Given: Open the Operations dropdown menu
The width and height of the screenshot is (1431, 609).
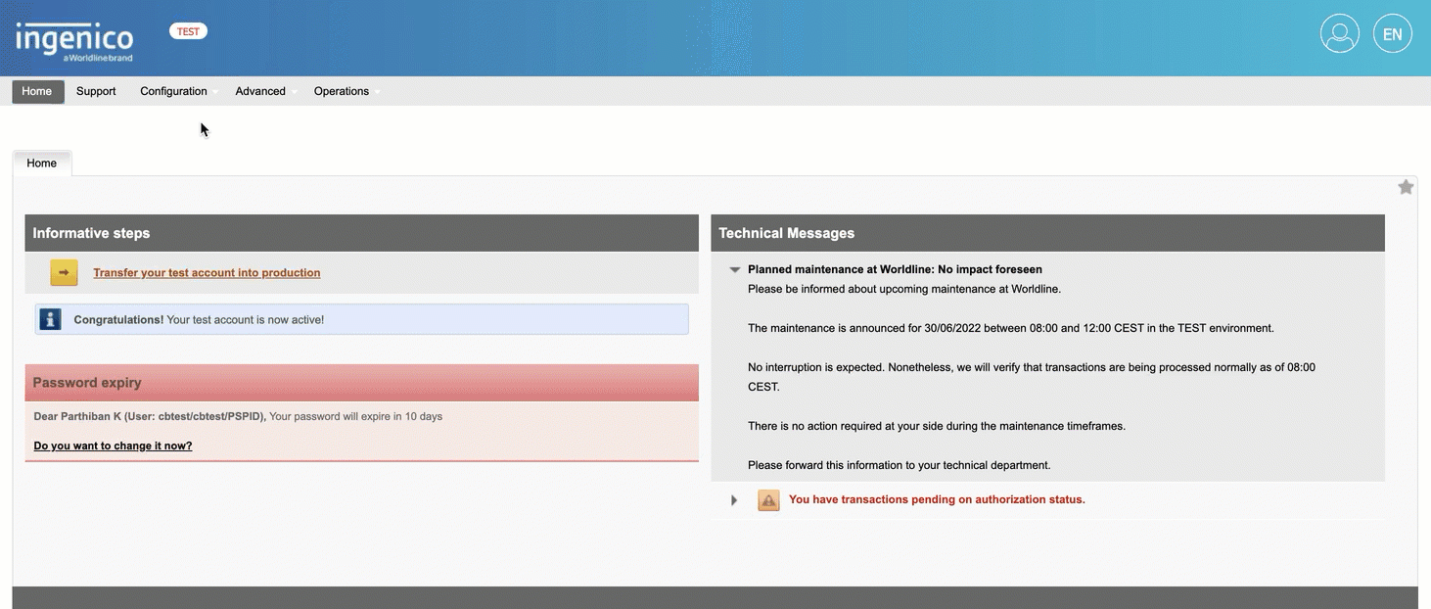Looking at the screenshot, I should (x=342, y=91).
